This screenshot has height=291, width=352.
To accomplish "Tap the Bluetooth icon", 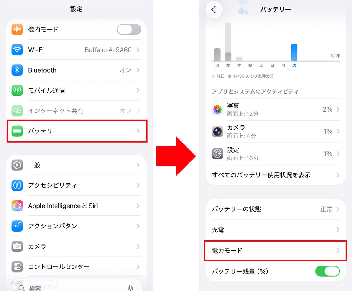I will (17, 70).
